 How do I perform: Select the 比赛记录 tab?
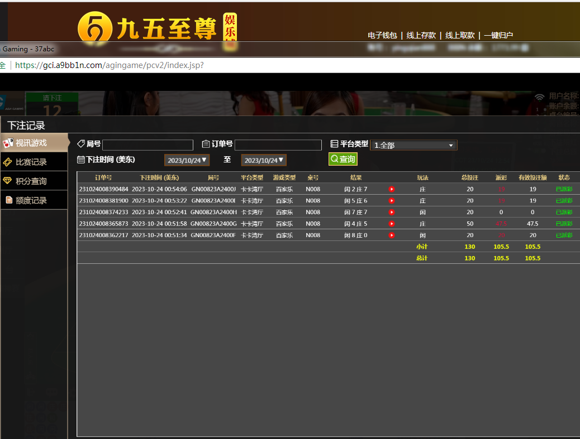pos(35,162)
